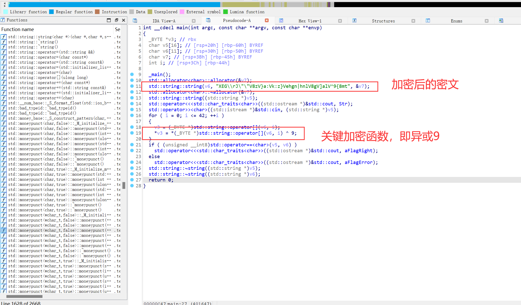This screenshot has height=305, width=521.
Task: Select std::string::operator+=(char) function
Action: pos(41,98)
